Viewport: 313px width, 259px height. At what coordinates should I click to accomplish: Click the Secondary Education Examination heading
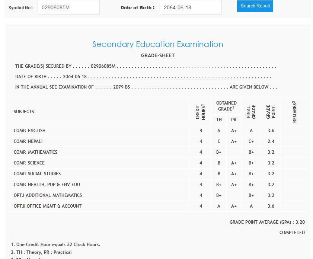(x=158, y=44)
